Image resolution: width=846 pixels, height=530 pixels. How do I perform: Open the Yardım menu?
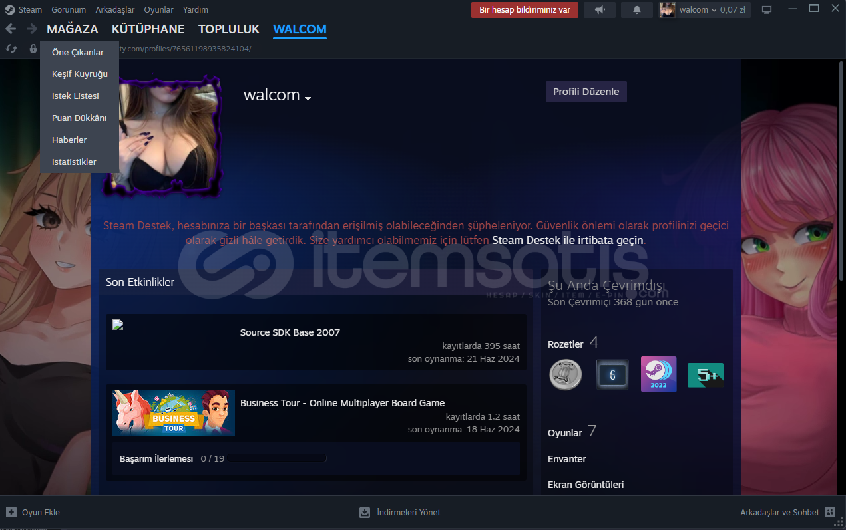196,10
